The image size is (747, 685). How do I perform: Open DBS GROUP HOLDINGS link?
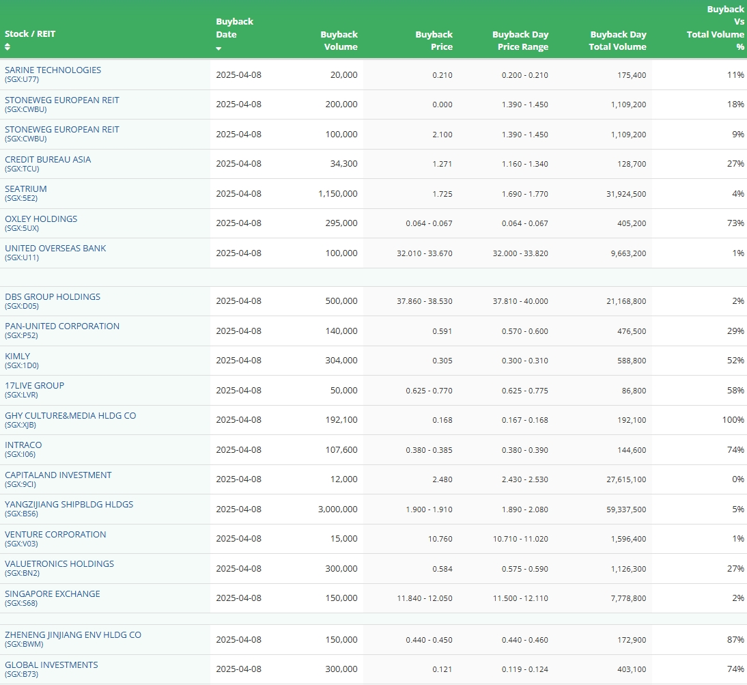click(x=53, y=297)
